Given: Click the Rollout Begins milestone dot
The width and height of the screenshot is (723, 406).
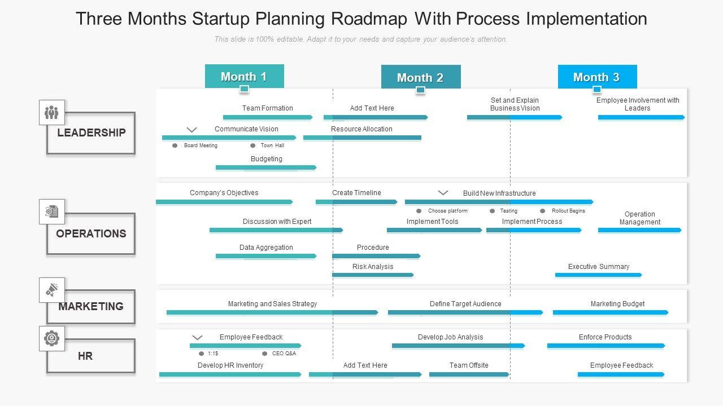Looking at the screenshot, I should pyautogui.click(x=543, y=211).
